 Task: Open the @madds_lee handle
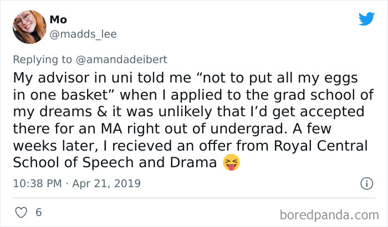tap(83, 34)
